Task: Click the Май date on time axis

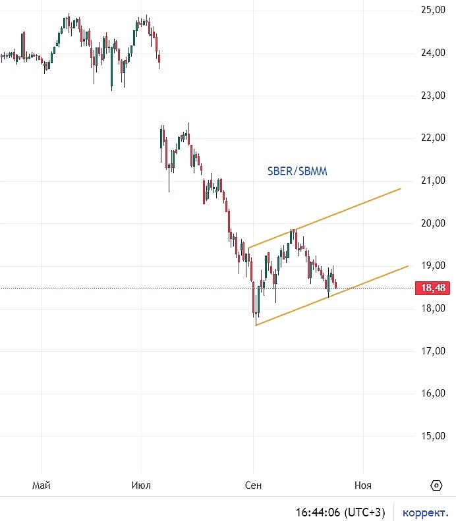Action: [42, 485]
